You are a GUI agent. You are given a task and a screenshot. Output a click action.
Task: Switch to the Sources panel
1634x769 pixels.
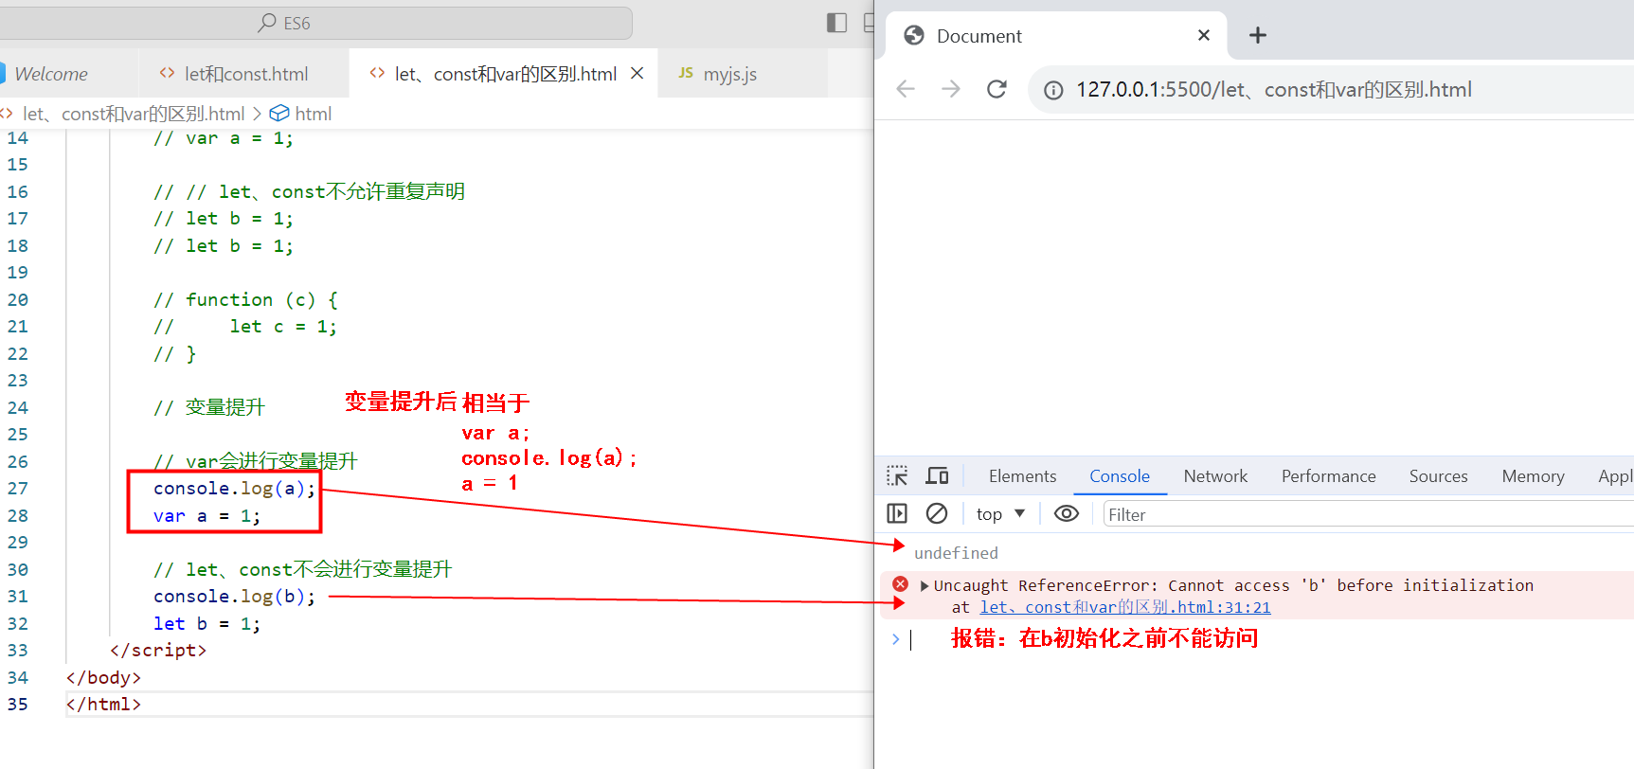(1438, 476)
